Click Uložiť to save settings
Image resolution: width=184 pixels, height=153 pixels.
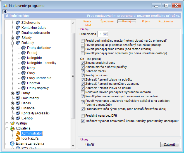point(90,145)
